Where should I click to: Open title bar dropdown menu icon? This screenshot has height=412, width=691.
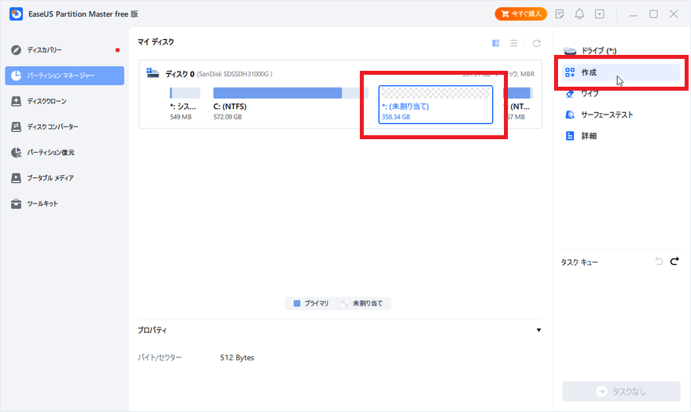click(x=599, y=14)
